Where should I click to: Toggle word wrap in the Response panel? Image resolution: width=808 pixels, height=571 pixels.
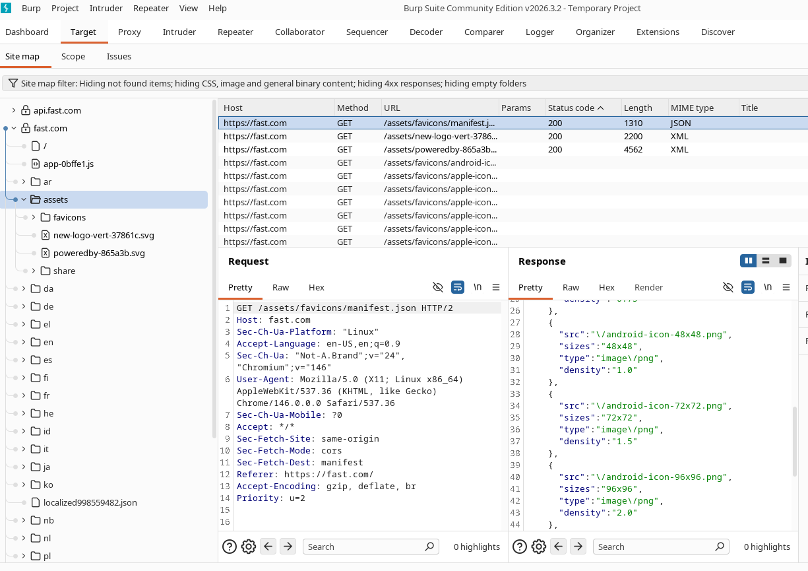pyautogui.click(x=748, y=287)
